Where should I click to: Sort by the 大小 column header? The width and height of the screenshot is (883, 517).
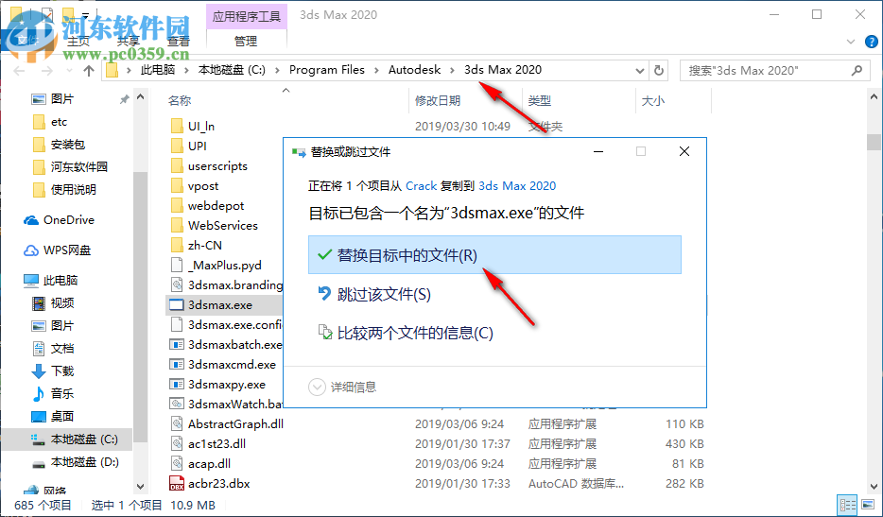[x=652, y=101]
